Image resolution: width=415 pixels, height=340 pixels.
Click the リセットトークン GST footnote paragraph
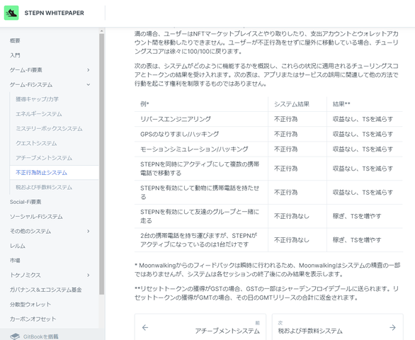click(266, 293)
